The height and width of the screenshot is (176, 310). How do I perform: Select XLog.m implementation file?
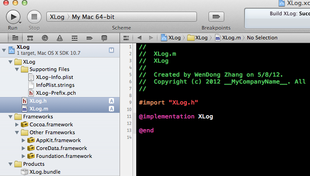(x=60, y=109)
